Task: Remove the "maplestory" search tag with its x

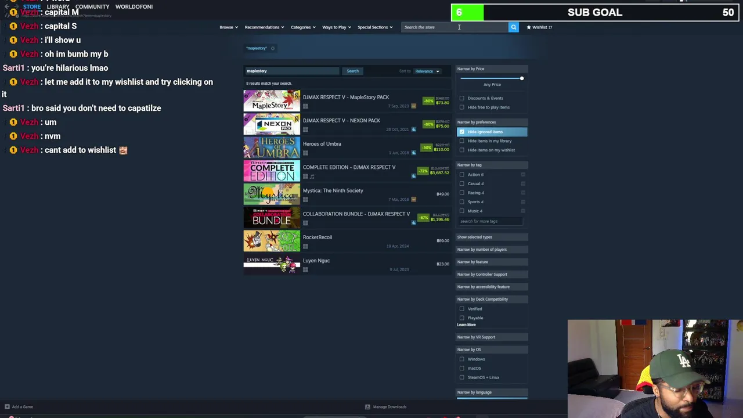Action: [x=272, y=48]
